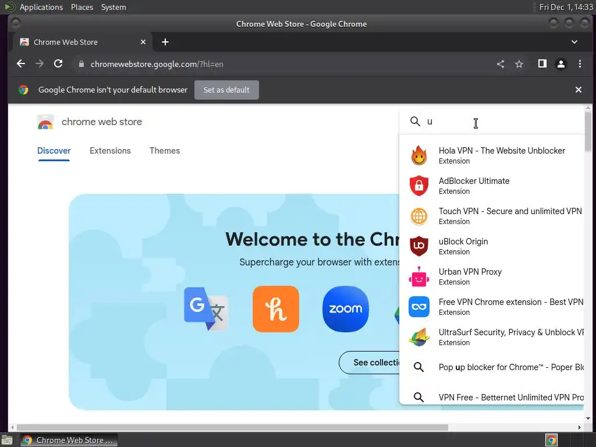Viewport: 596px width, 447px height.
Task: Select the Urban VPN Proxy robot icon
Action: pyautogui.click(x=419, y=276)
